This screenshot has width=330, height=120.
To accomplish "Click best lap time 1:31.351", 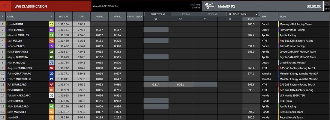I will (x=63, y=30).
